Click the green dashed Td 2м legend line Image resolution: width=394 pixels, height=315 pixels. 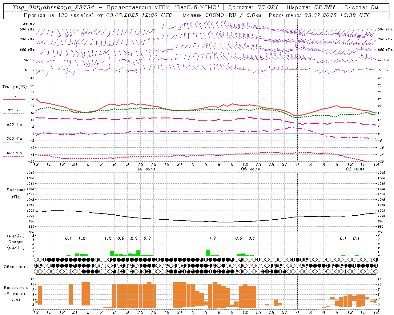[x=14, y=114]
